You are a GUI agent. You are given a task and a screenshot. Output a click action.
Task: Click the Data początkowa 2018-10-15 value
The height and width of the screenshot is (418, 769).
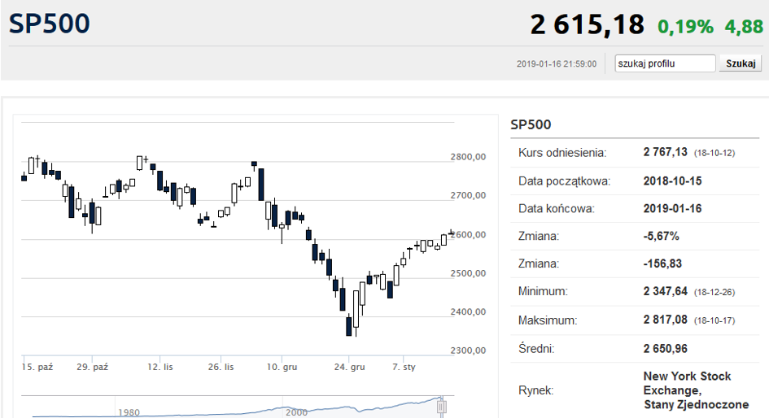tap(672, 181)
